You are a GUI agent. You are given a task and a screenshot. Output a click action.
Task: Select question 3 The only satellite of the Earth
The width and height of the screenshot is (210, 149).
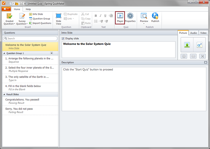point(30,78)
